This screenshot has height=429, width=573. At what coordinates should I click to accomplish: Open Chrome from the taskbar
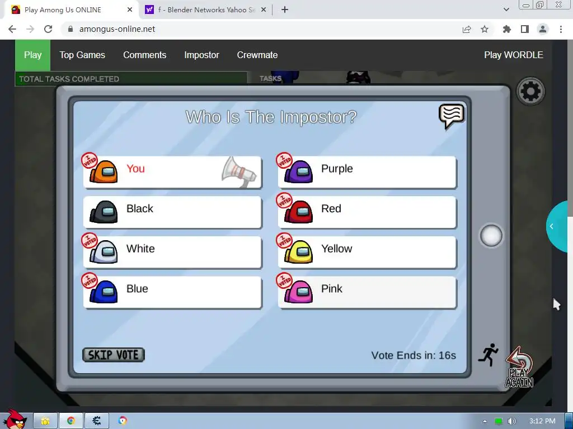[71, 421]
